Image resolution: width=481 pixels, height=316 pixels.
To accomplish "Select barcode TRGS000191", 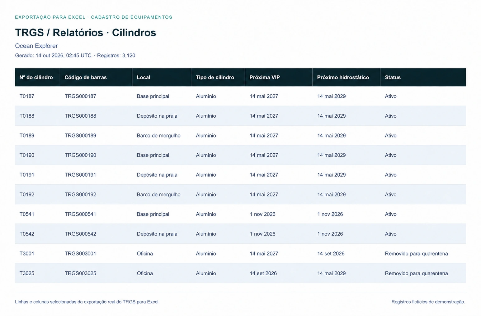I will point(80,175).
